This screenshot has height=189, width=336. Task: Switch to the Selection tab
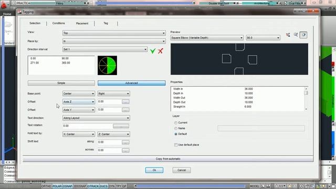pyautogui.click(x=35, y=23)
